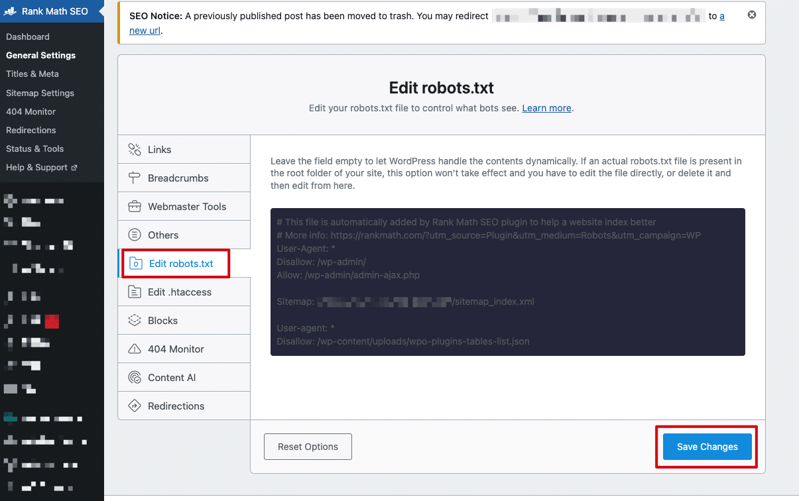Click the Rank Math SEO logo icon
This screenshot has width=799, height=501.
(x=11, y=11)
